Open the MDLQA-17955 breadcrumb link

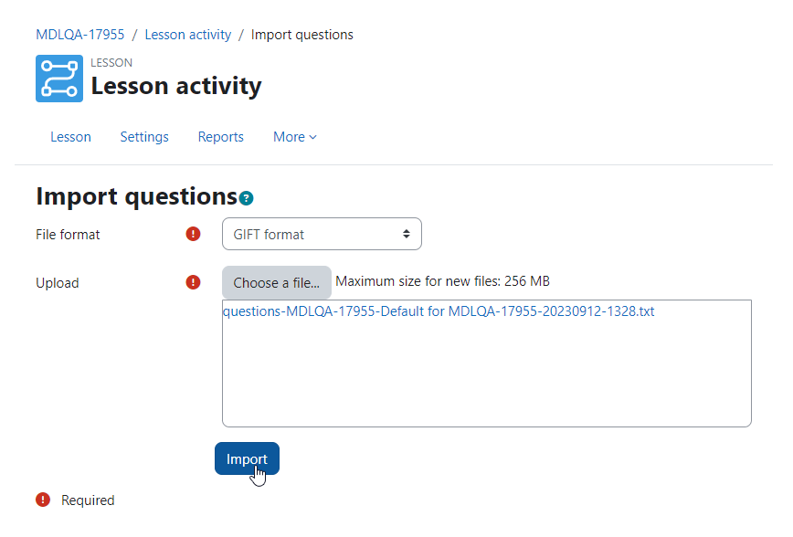click(79, 35)
